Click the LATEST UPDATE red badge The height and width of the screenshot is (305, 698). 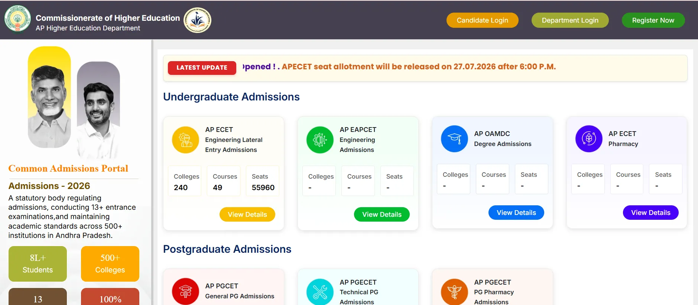[202, 68]
